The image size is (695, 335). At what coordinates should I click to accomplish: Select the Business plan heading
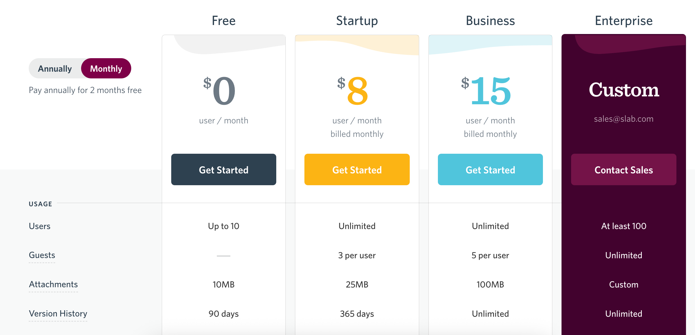coord(490,21)
